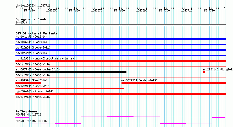
Task: Select the esv2730106 (Wong2012b) variant
Action: click(x=33, y=64)
